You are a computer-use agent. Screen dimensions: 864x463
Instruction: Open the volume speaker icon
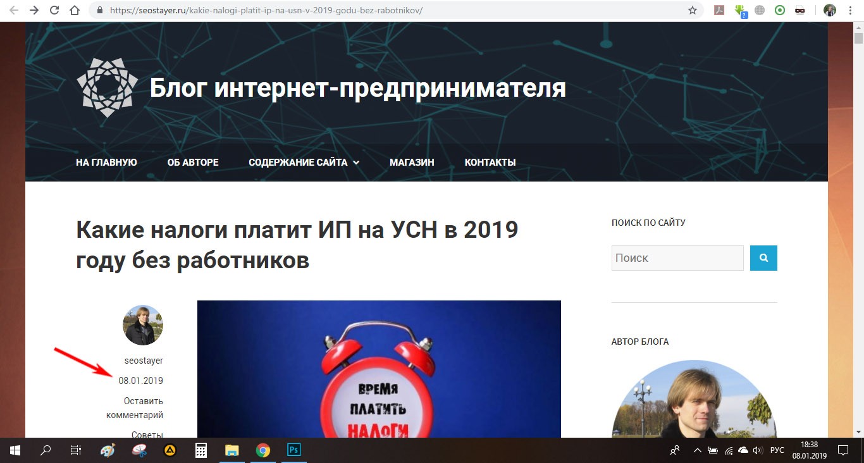click(x=758, y=450)
